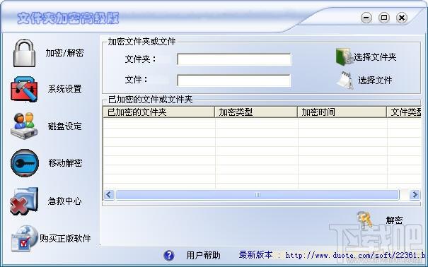428x267 pixels.
Task: Click the padlock icon for 加密/解密
Action: 24,53
